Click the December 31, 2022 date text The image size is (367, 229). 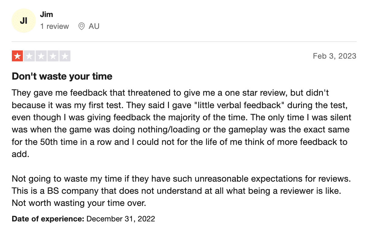pos(121,219)
